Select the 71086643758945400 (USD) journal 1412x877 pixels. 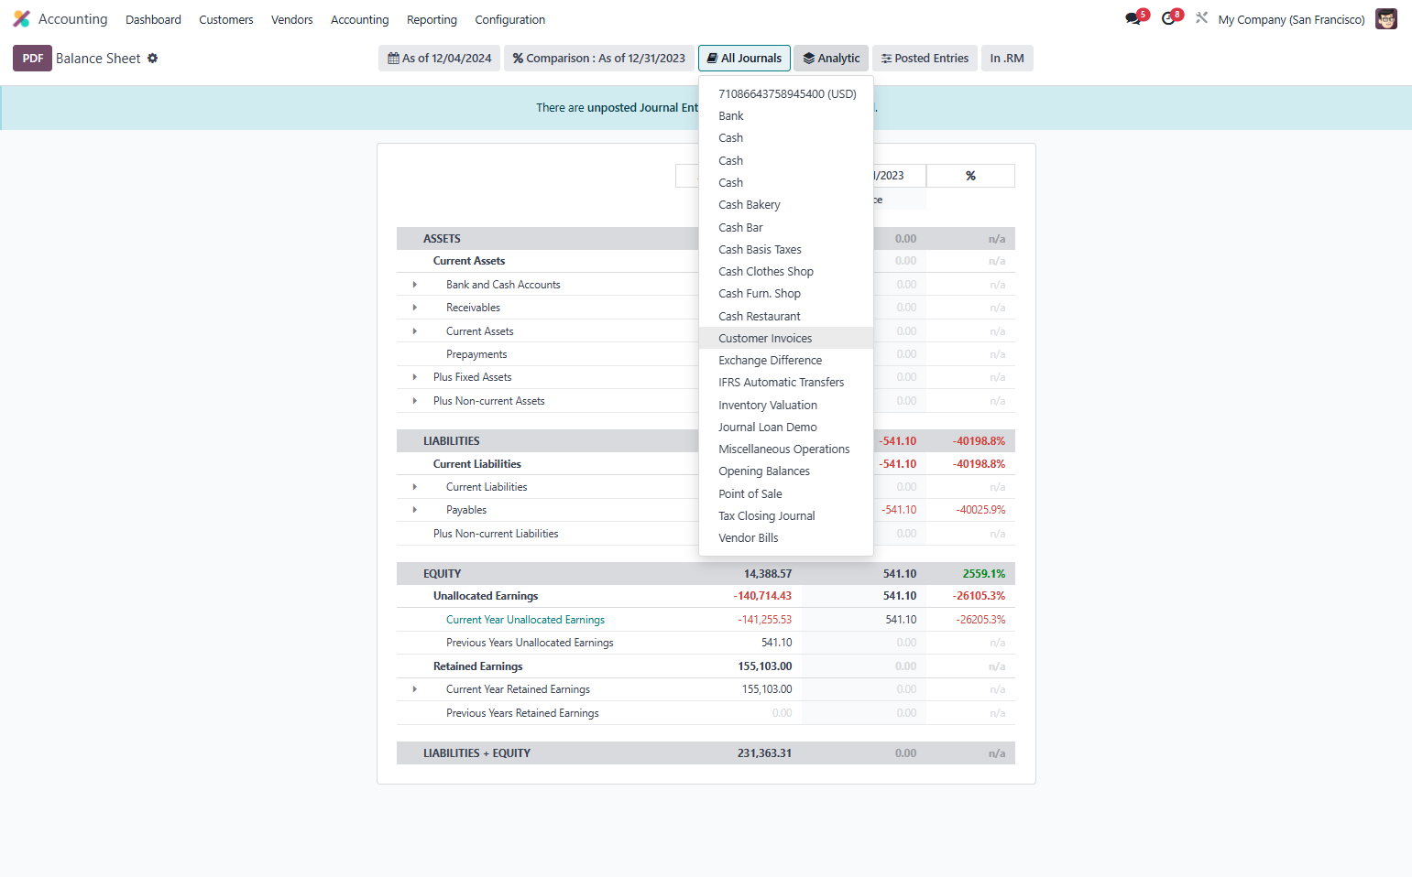(x=786, y=93)
